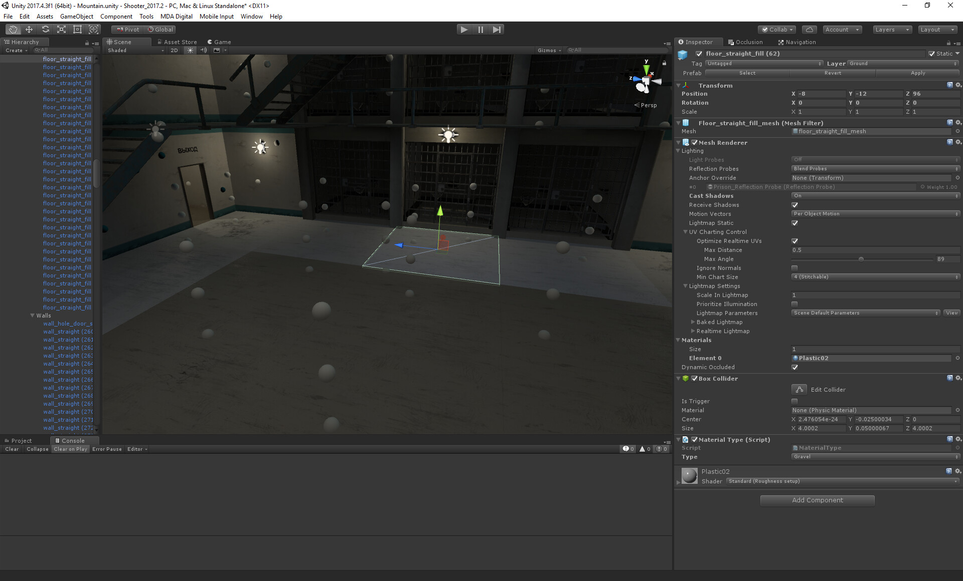Select the Scale tool icon
The image size is (963, 581).
[61, 30]
